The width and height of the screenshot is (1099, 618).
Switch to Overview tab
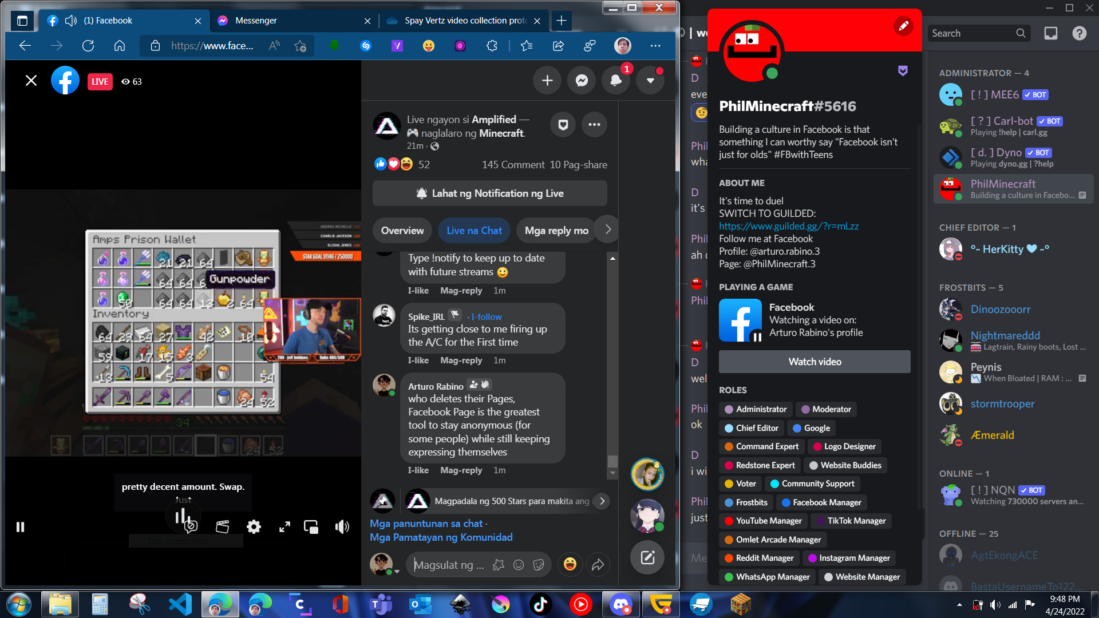(402, 231)
